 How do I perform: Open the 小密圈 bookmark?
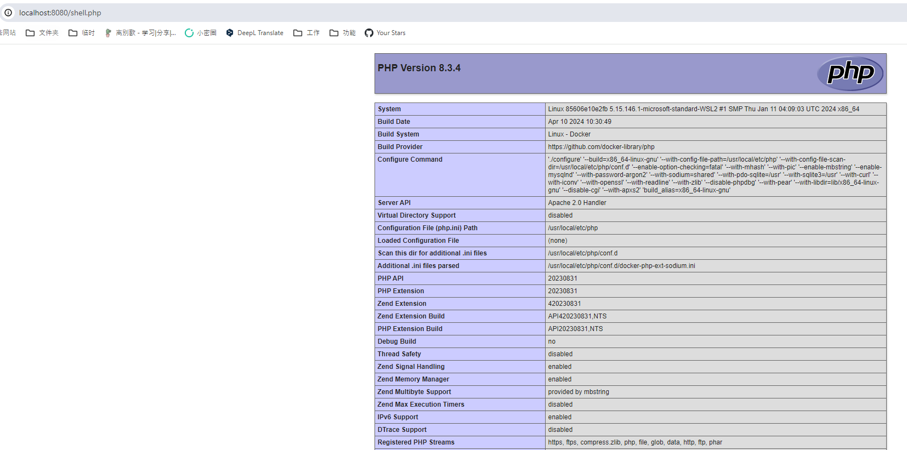201,33
